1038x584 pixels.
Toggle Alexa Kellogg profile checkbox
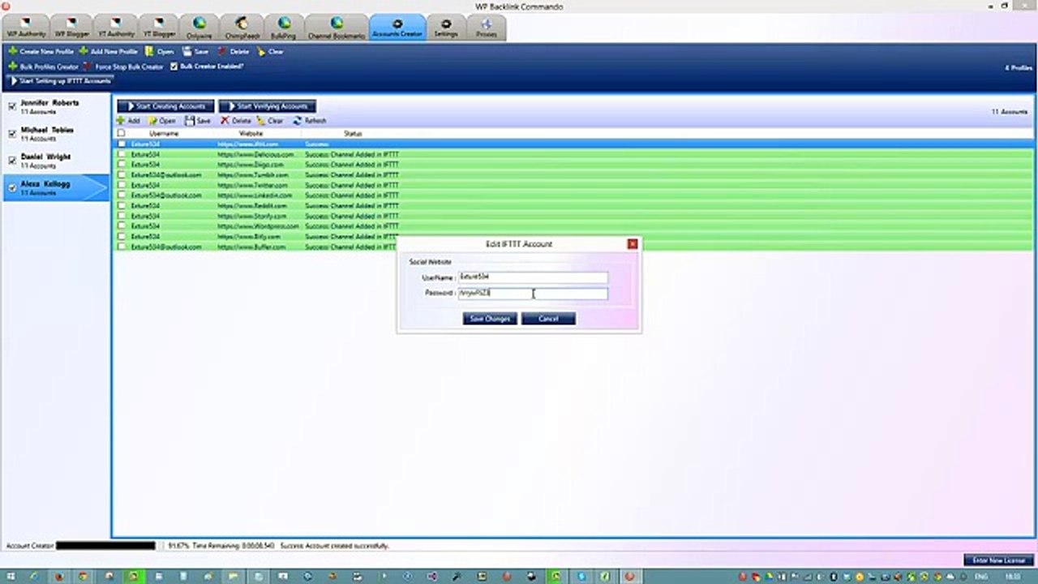[12, 187]
